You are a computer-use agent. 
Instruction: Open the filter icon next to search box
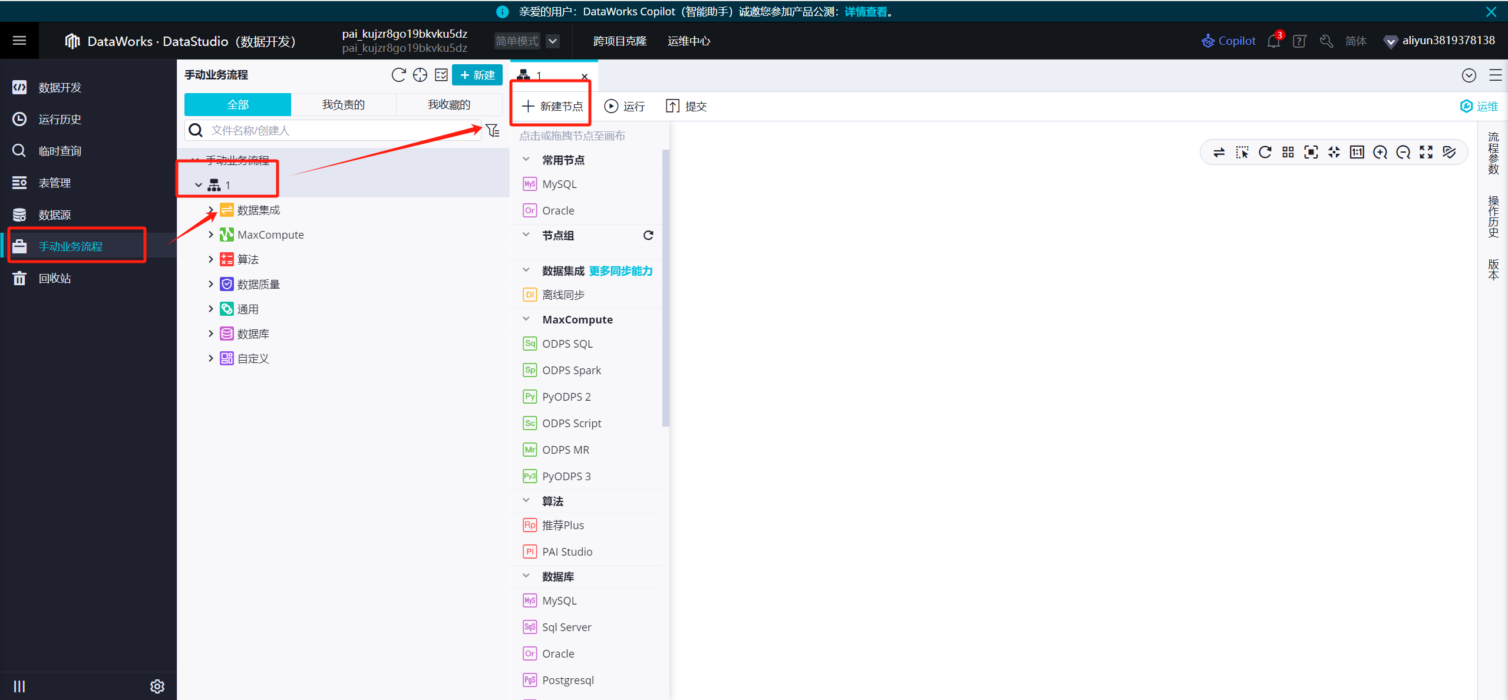493,130
